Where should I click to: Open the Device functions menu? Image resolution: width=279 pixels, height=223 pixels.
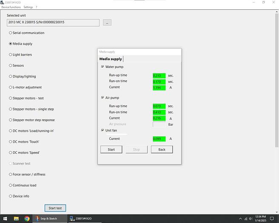click(11, 7)
